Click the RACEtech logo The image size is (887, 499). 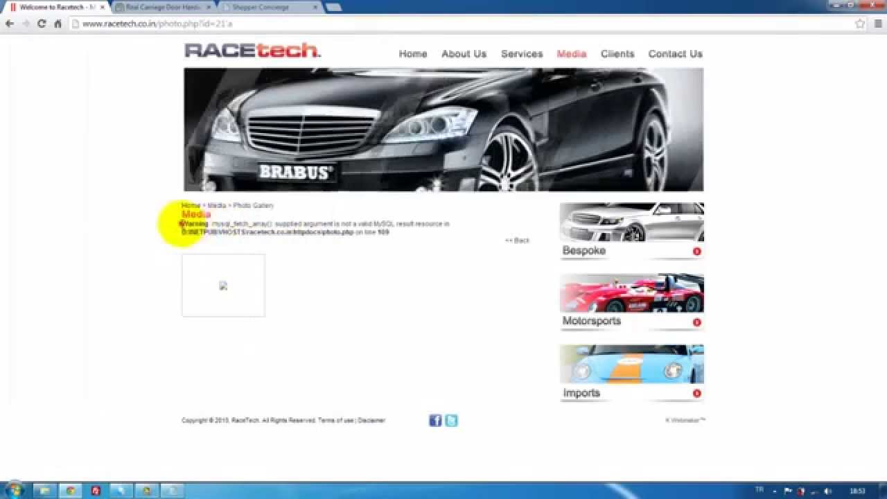pos(253,51)
